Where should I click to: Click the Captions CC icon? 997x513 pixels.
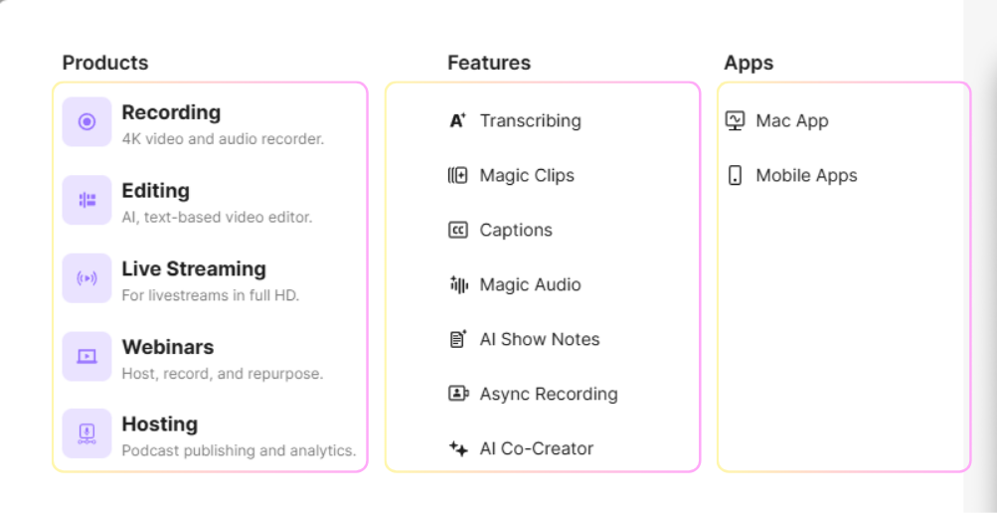(457, 231)
